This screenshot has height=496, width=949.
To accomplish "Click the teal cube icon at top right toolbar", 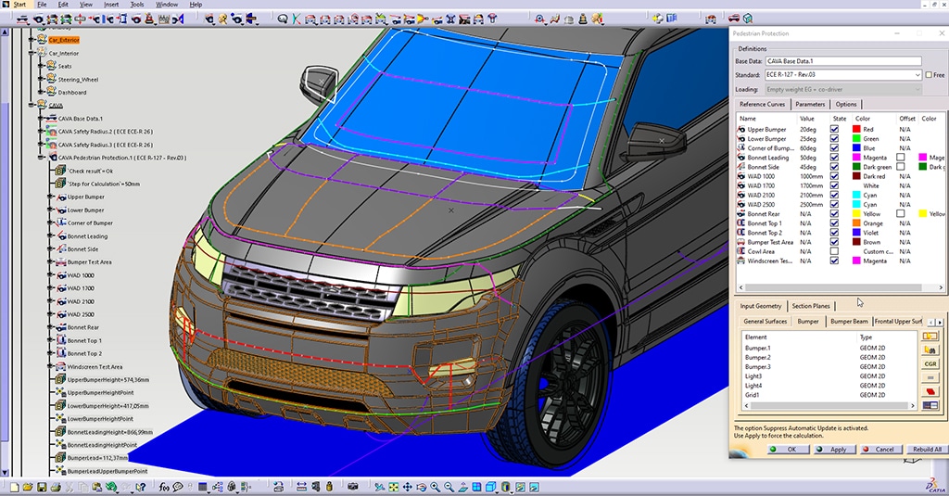I will [x=748, y=19].
